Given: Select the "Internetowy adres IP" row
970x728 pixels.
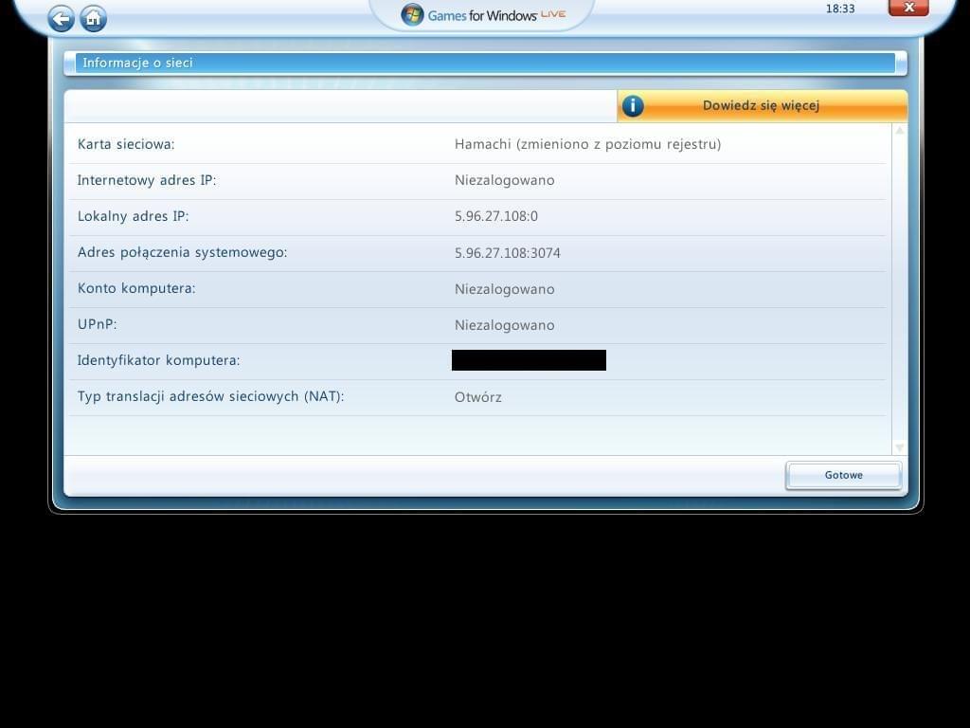Looking at the screenshot, I should (147, 180).
